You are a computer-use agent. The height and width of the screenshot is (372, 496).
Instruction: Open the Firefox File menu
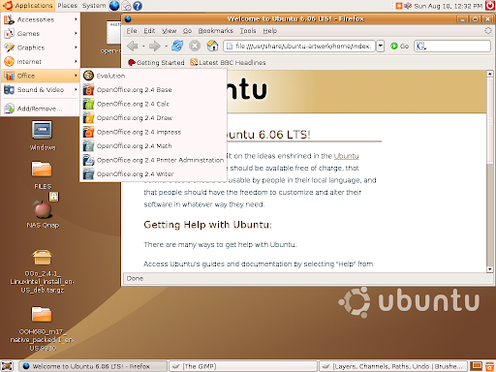click(132, 31)
